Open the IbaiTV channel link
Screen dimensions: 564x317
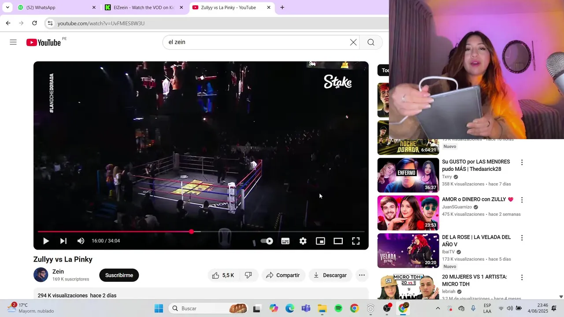tap(448, 252)
